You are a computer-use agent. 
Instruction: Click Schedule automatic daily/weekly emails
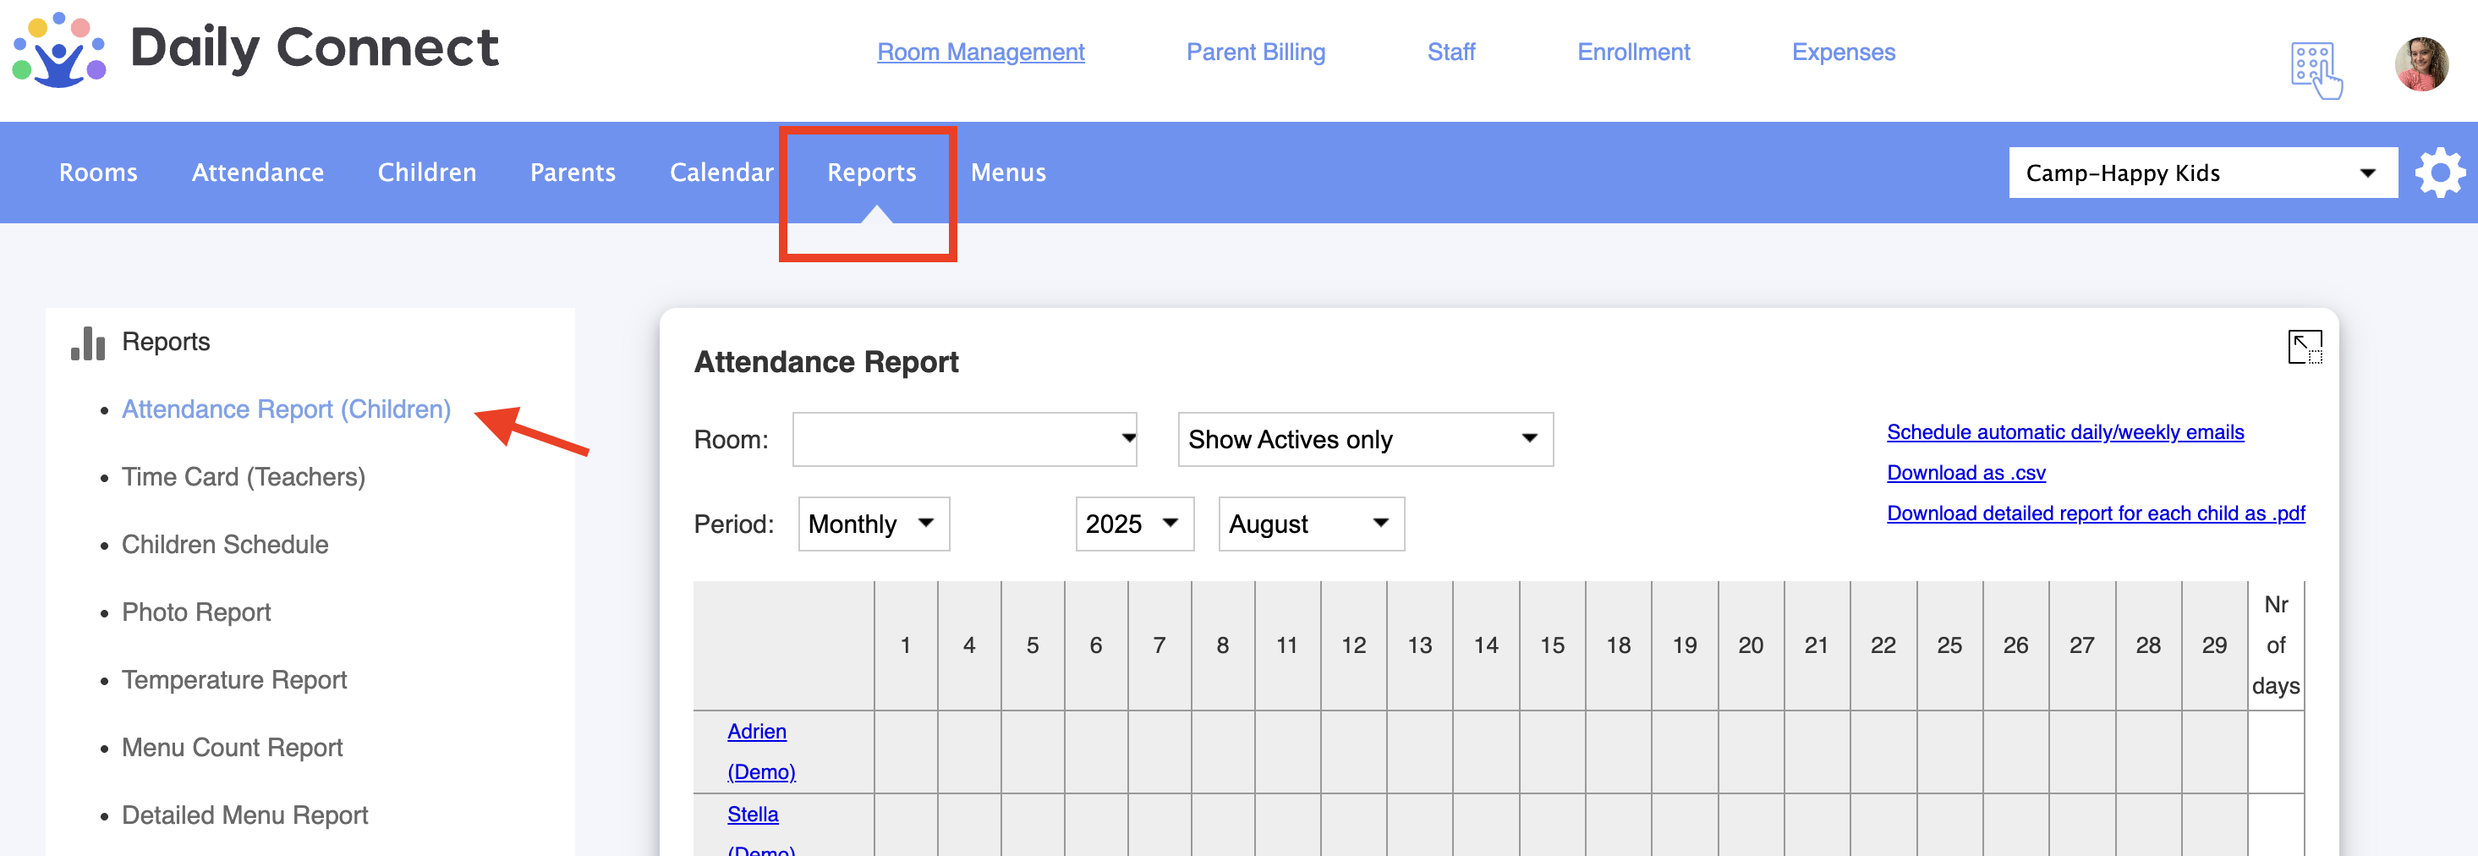click(2064, 433)
